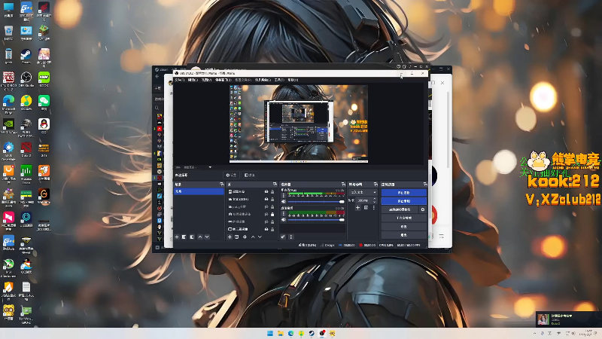602x339 pixels.
Task: Open the 停靠窗口 menu in OBS
Action: (223, 80)
